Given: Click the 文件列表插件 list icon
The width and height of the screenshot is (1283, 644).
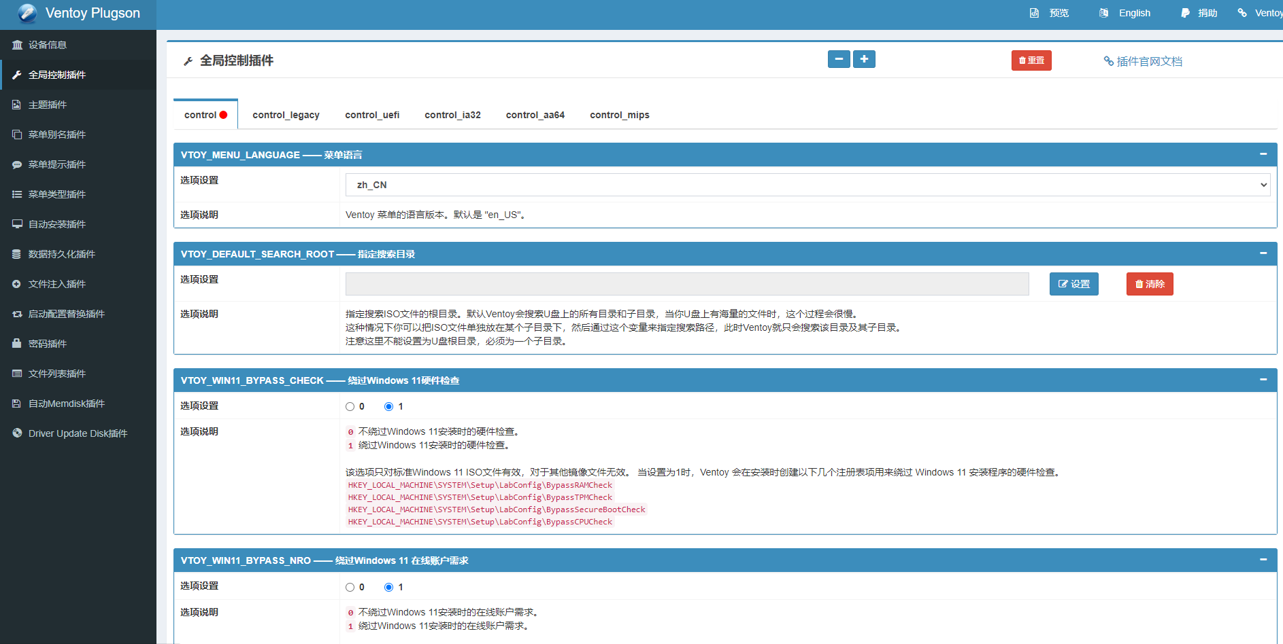Looking at the screenshot, I should coord(17,374).
